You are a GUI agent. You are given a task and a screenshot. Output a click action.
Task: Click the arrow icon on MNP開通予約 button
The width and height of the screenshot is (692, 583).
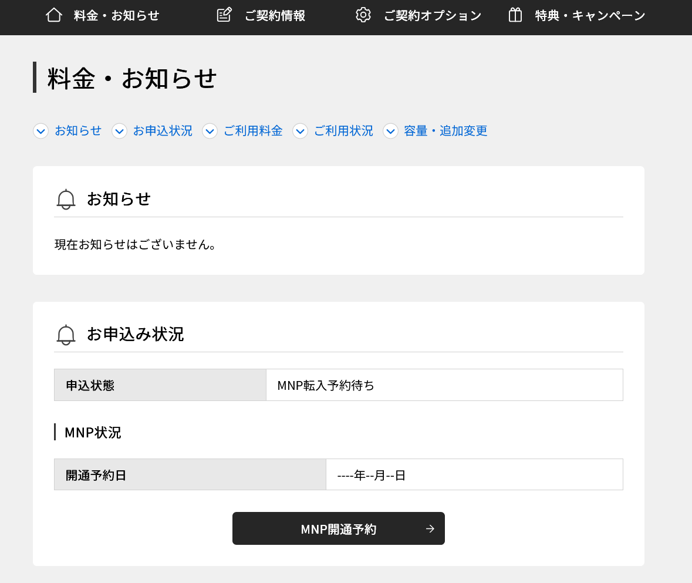click(430, 529)
